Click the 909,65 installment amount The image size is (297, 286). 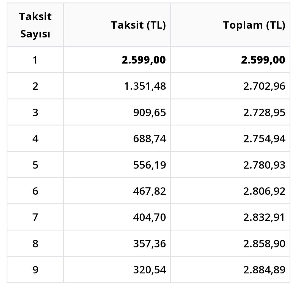(150, 112)
